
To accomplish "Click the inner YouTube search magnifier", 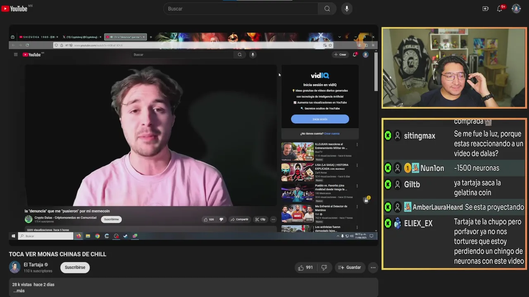I will click(x=240, y=54).
